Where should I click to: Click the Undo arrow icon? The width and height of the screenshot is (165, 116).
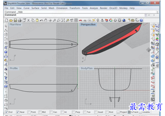click(x=41, y=20)
